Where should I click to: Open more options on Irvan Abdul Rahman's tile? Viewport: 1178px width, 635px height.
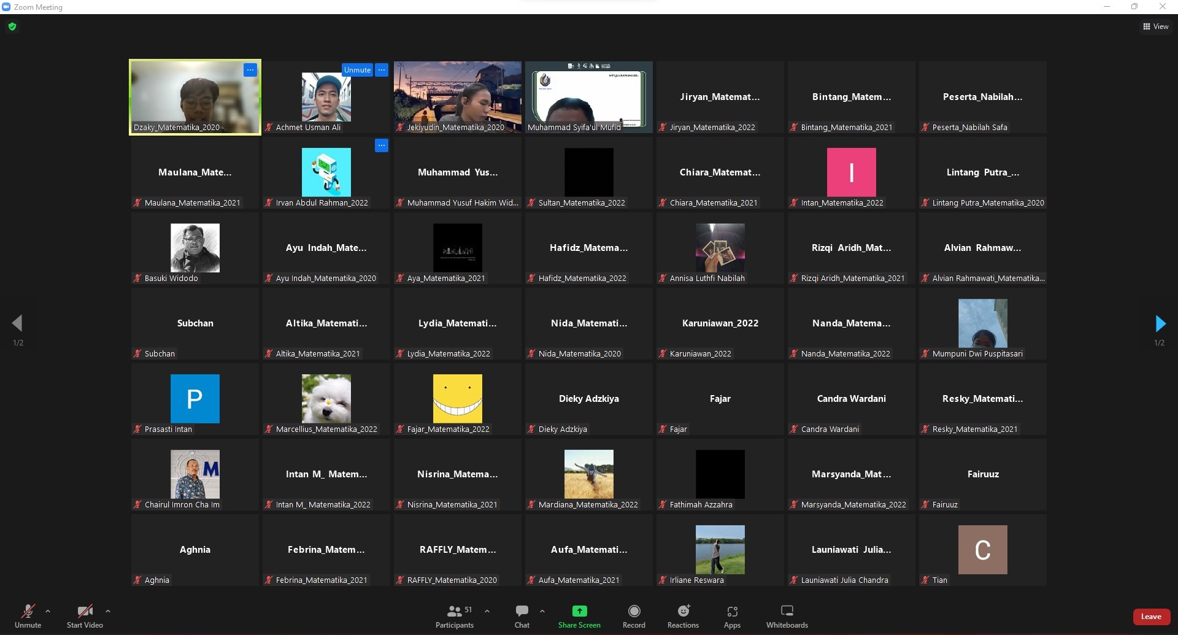[x=382, y=145]
